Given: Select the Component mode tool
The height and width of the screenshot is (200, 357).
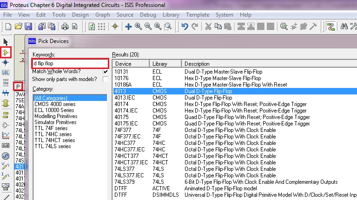Looking at the screenshot, I should coord(6,52).
